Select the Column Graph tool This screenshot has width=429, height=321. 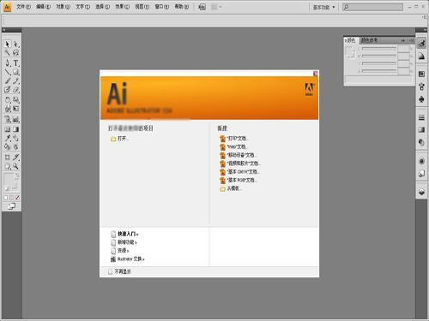pos(15,119)
